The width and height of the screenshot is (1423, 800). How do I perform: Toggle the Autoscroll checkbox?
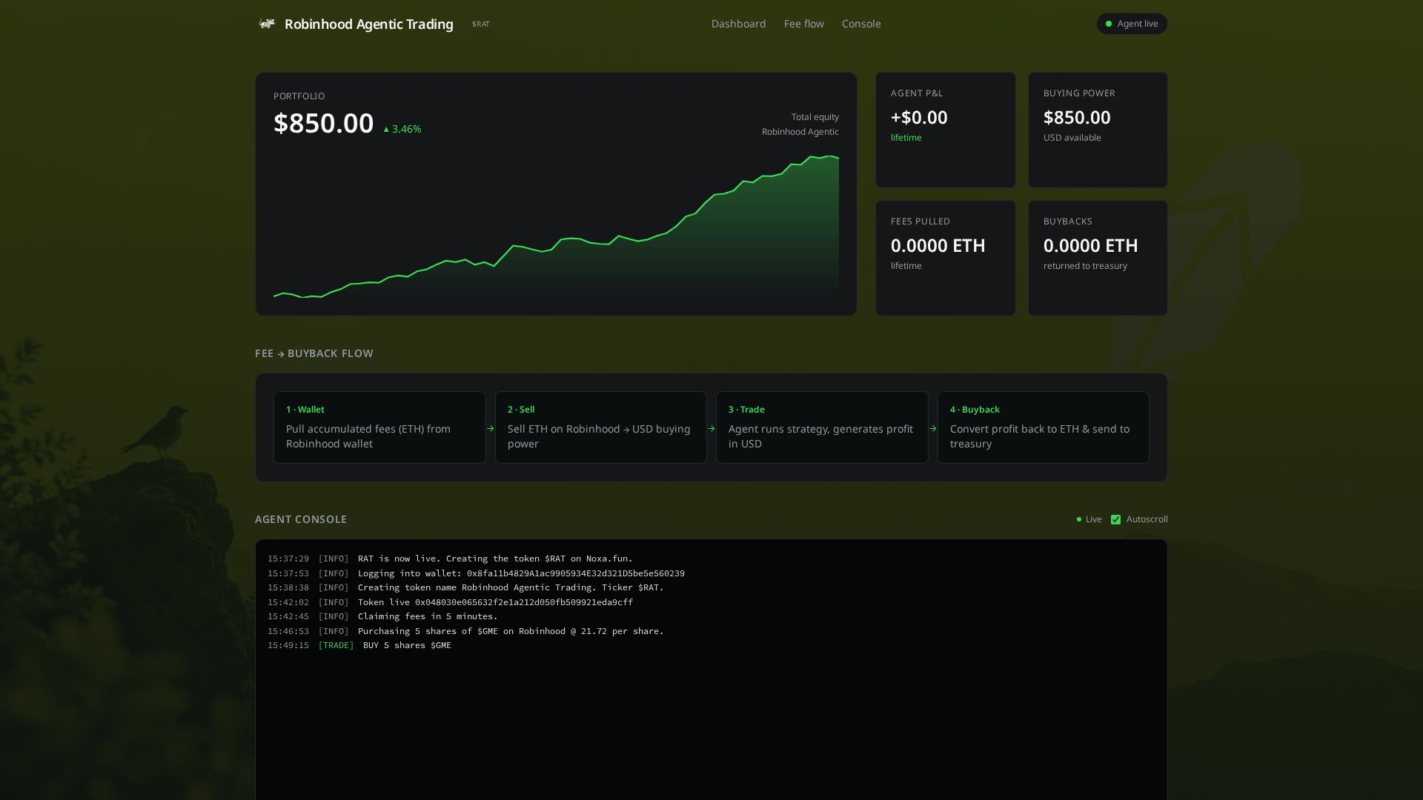click(1115, 519)
